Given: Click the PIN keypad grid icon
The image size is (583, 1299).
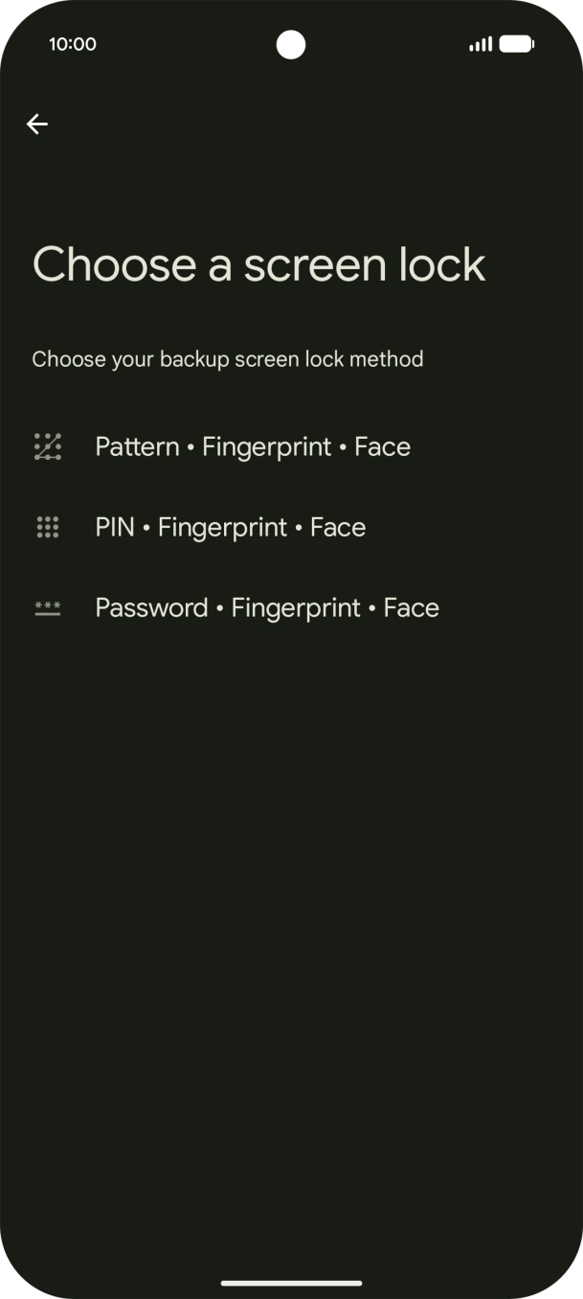Looking at the screenshot, I should pyautogui.click(x=47, y=526).
